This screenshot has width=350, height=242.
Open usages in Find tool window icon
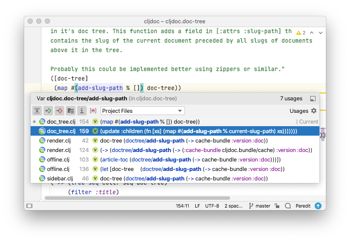pyautogui.click(x=313, y=99)
